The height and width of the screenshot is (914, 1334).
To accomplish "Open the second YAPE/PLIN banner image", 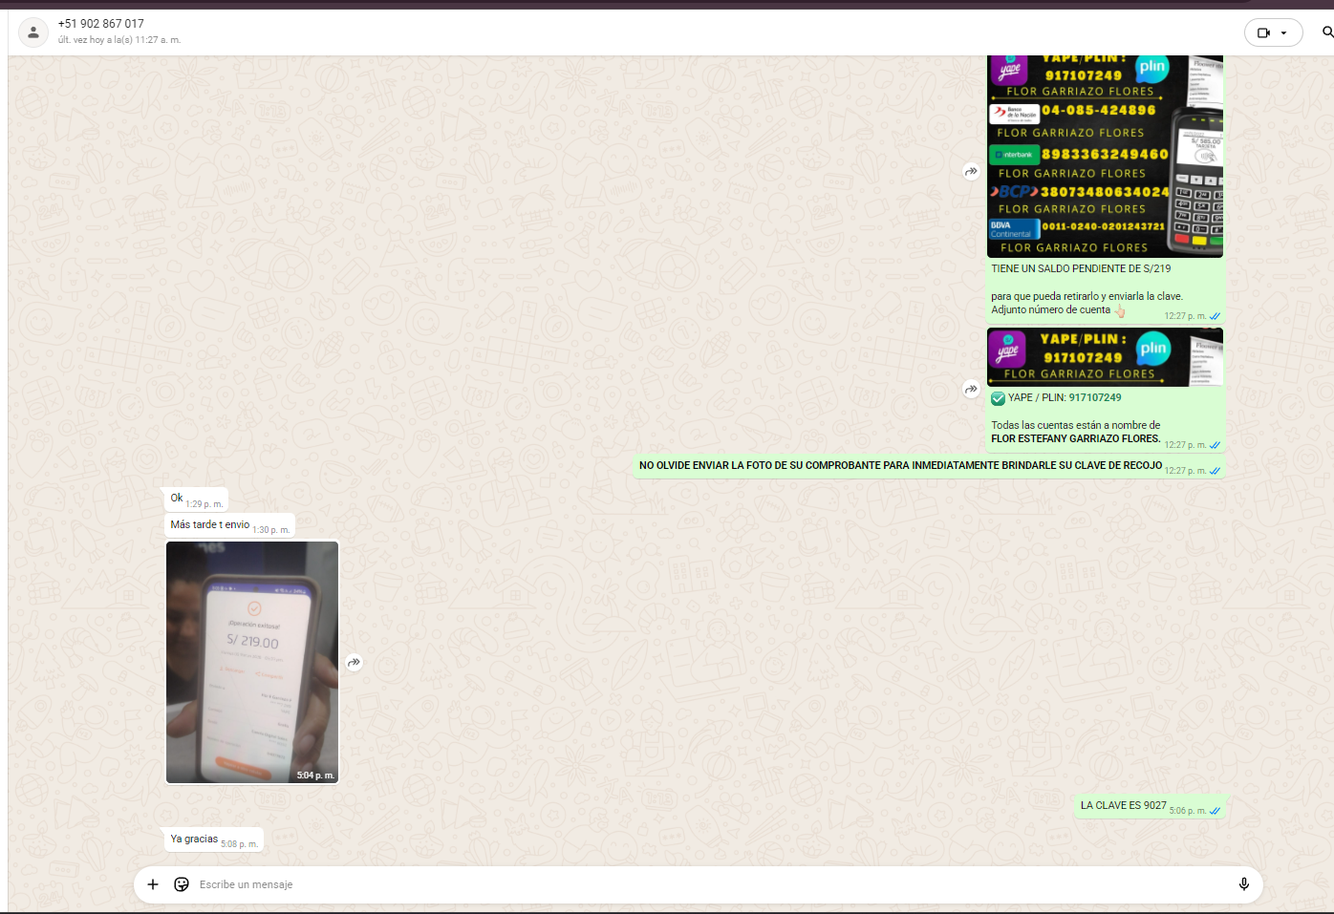I will point(1104,357).
